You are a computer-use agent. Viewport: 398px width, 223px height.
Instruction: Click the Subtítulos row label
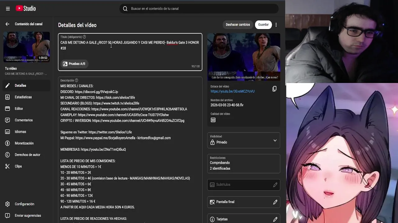tap(223, 185)
